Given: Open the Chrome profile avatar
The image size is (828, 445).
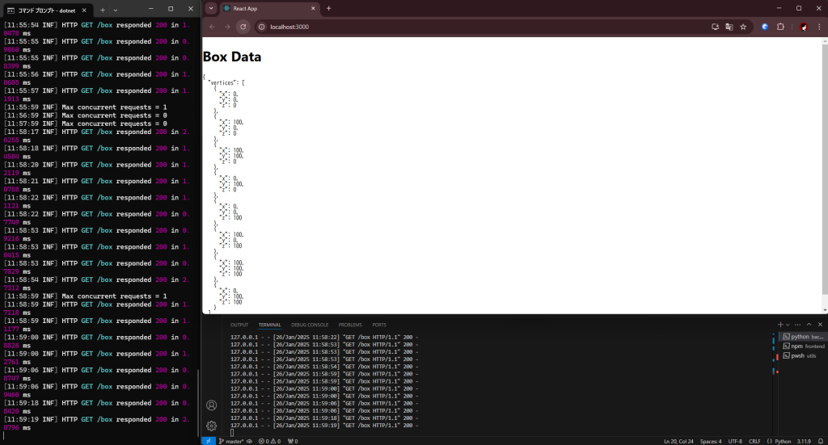Looking at the screenshot, I should click(803, 27).
